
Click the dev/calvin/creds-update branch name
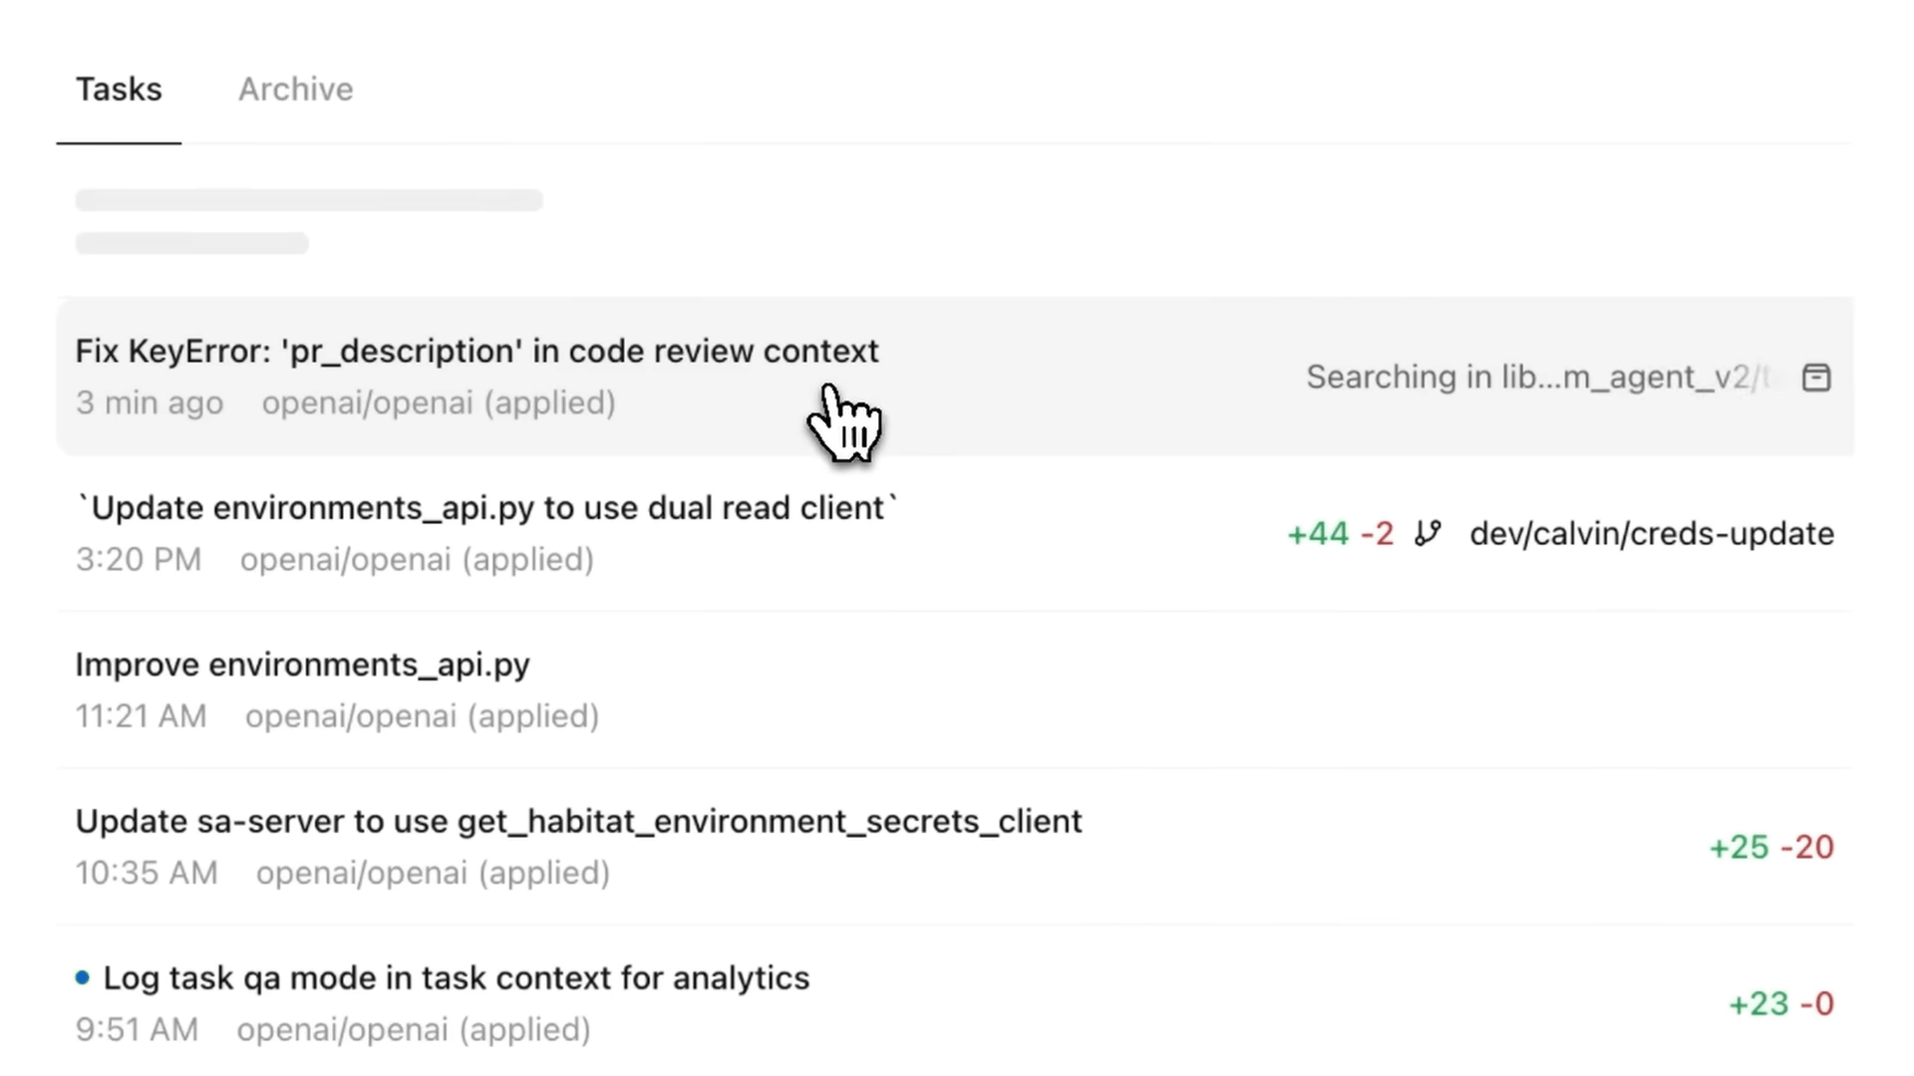pos(1652,533)
